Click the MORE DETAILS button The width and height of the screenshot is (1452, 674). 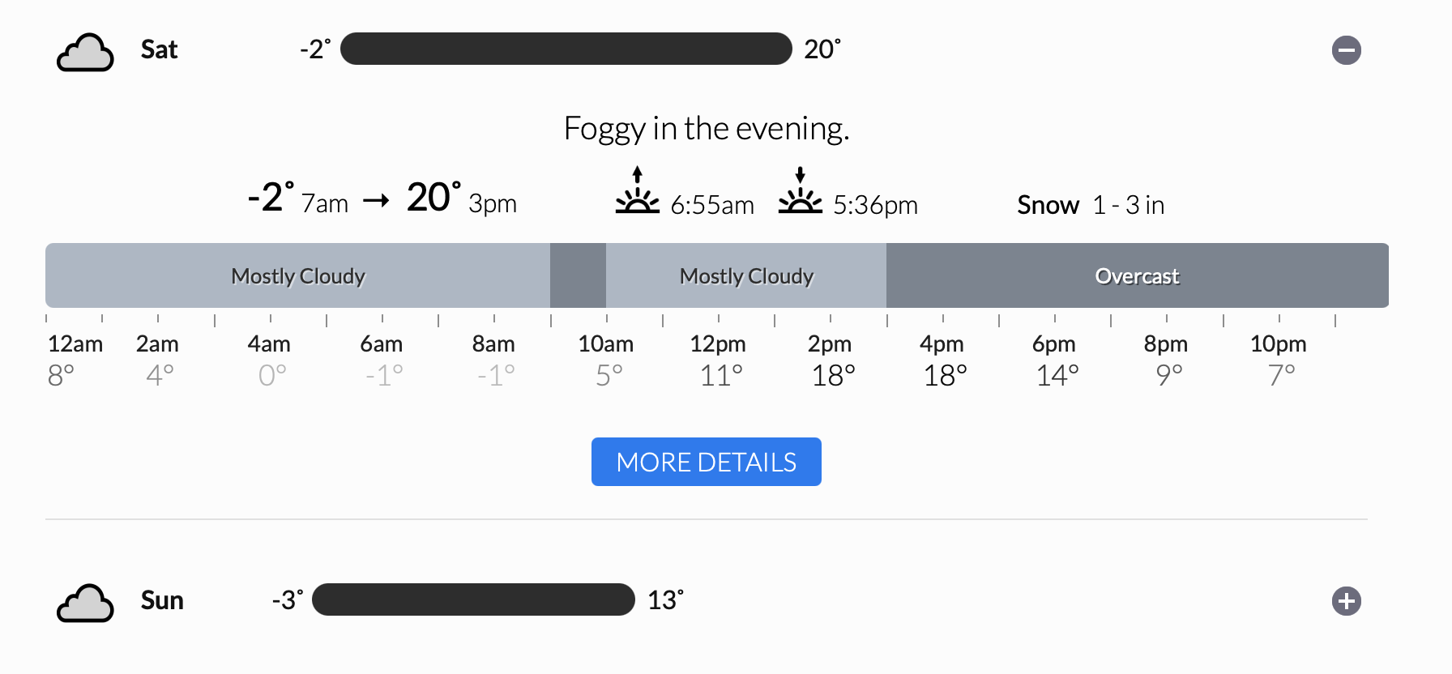coord(706,462)
